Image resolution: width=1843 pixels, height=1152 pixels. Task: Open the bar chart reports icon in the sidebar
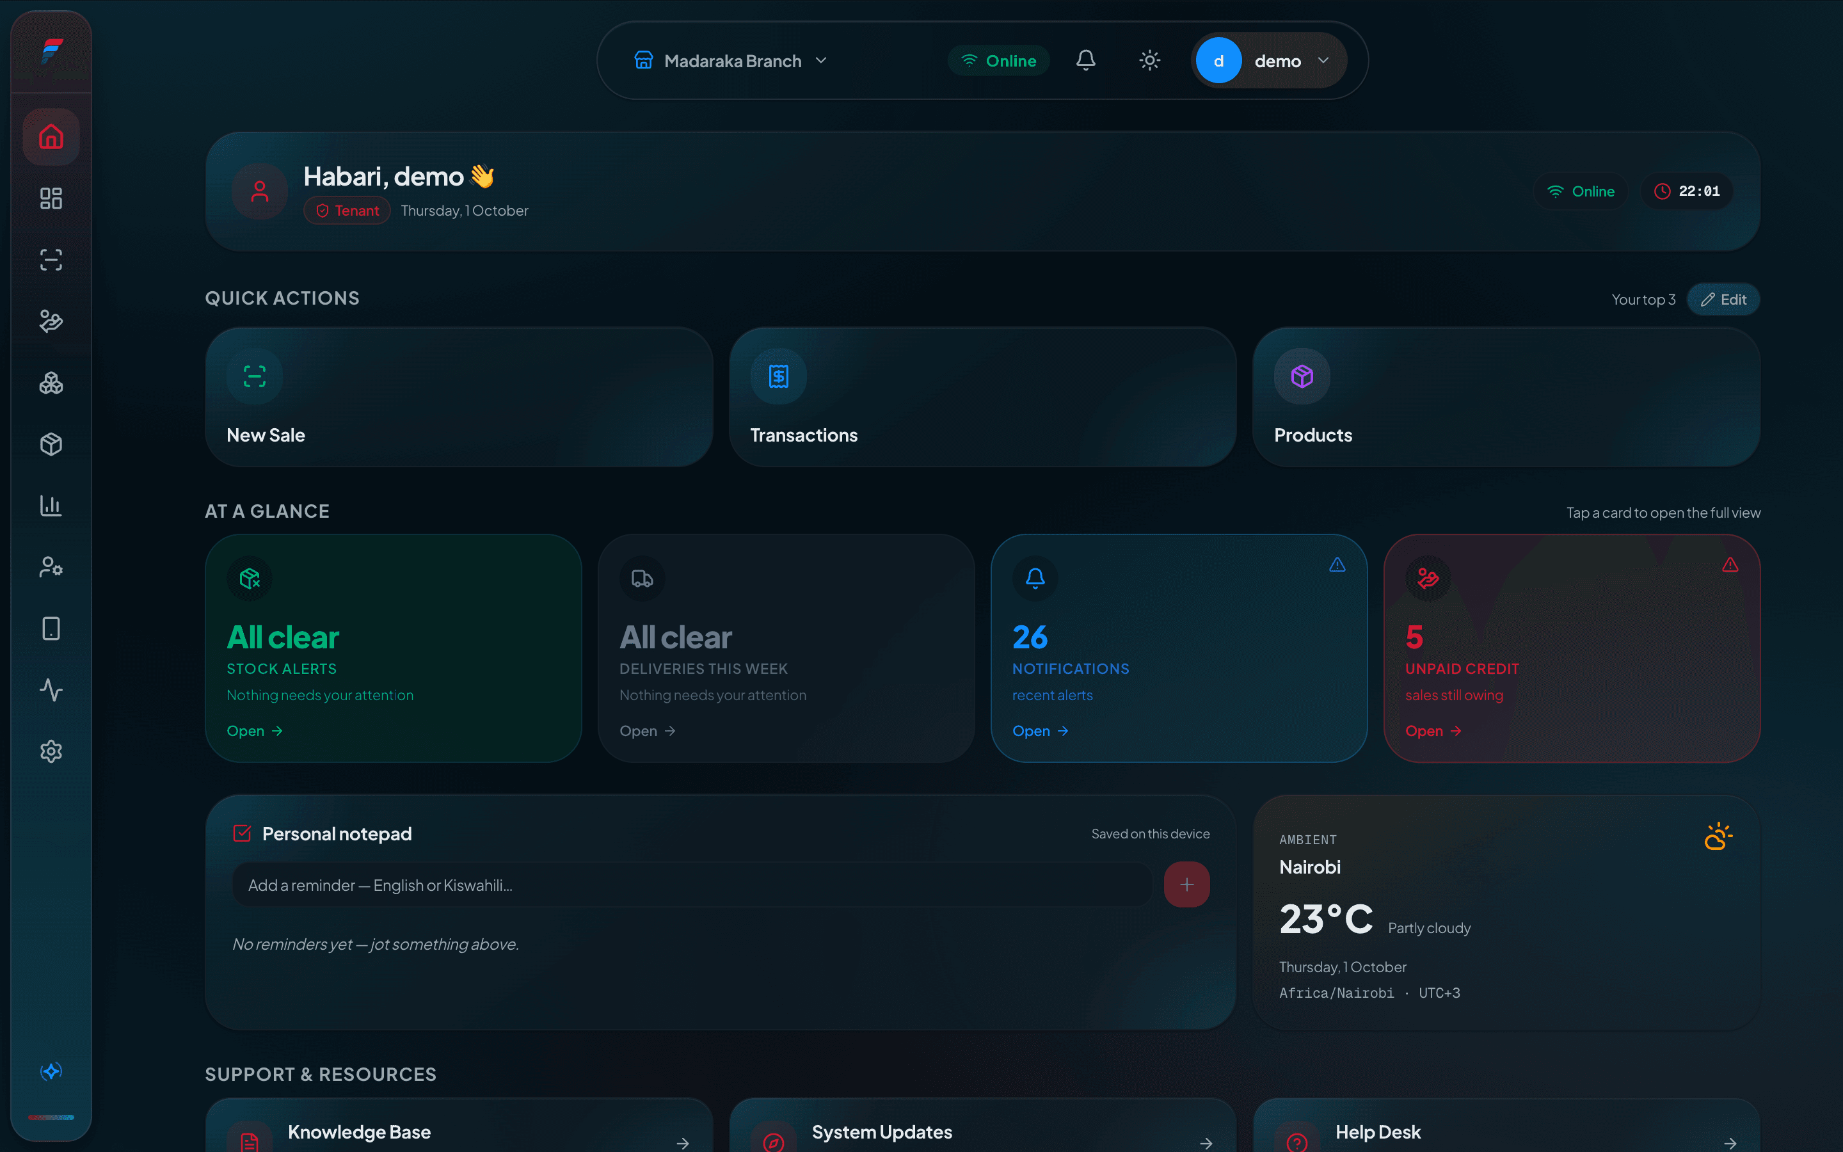click(51, 506)
